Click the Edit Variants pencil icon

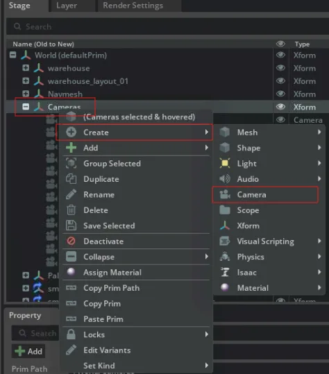[71, 350]
